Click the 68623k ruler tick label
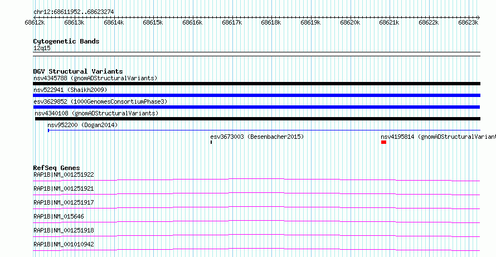Screen dimensions: 496x257 [468, 22]
